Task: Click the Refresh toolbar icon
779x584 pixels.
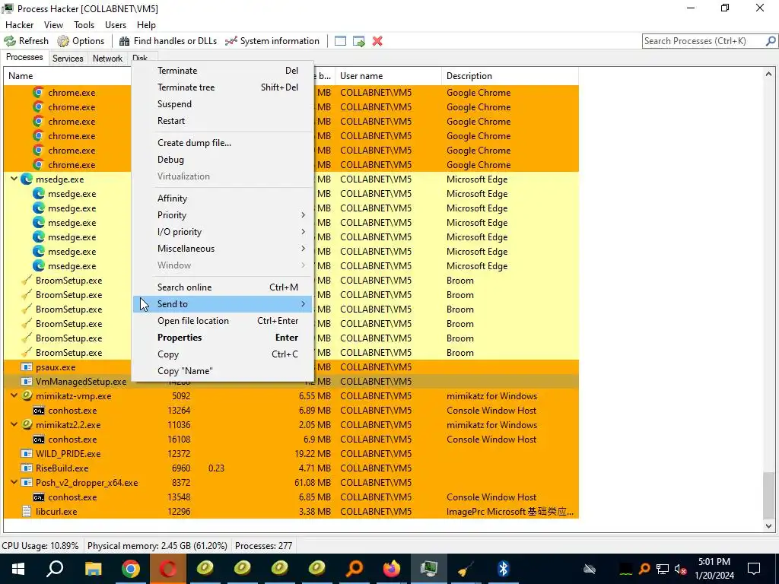Action: (10, 41)
